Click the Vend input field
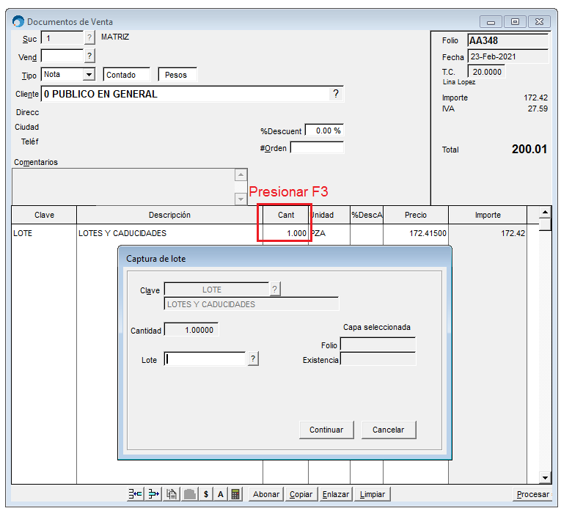561x511 pixels. [62, 56]
